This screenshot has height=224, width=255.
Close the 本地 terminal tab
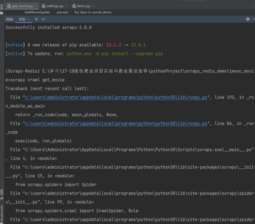click(x=29, y=19)
